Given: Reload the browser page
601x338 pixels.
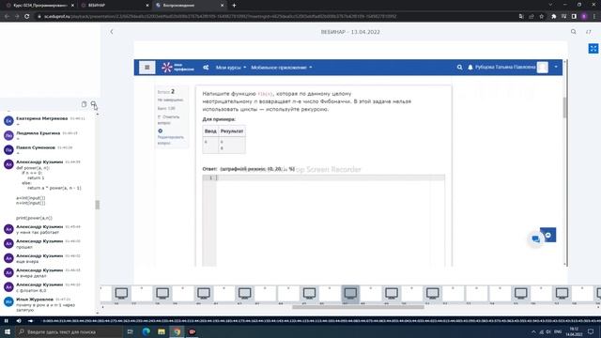Looking at the screenshot, I should [27, 17].
